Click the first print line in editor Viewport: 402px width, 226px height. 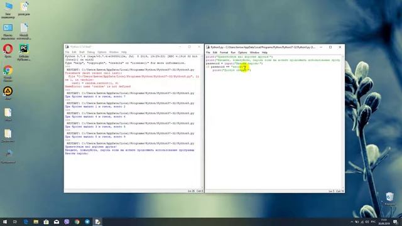tap(239, 57)
